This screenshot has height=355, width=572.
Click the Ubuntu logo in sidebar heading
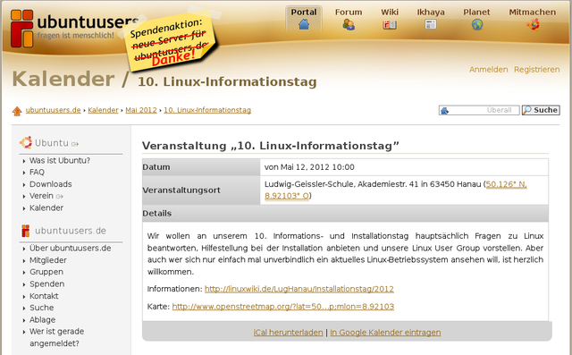26,143
